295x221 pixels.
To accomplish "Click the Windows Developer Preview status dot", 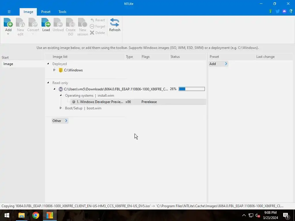I will 73,102.
